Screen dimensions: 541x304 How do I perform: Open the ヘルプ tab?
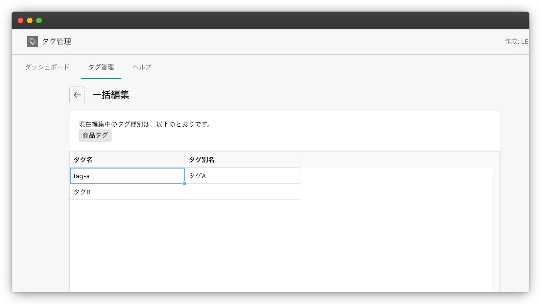pyautogui.click(x=142, y=67)
